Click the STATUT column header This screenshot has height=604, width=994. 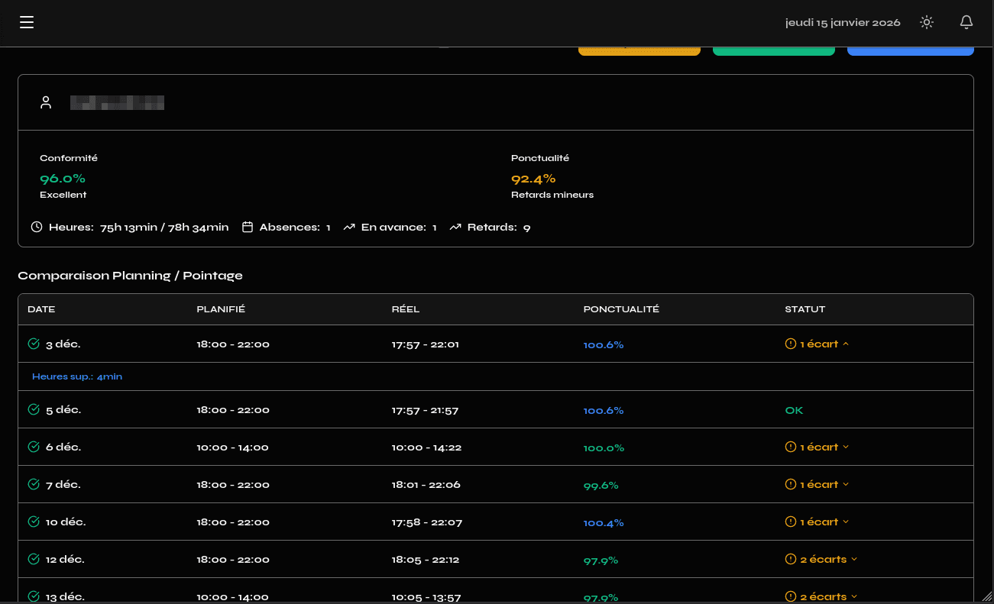pyautogui.click(x=805, y=309)
